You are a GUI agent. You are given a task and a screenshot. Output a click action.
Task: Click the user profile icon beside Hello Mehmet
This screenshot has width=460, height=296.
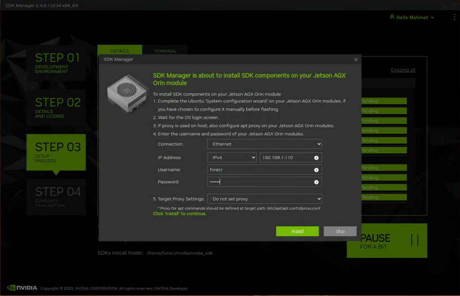tap(392, 17)
